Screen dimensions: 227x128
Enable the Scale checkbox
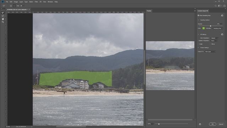click(199, 44)
